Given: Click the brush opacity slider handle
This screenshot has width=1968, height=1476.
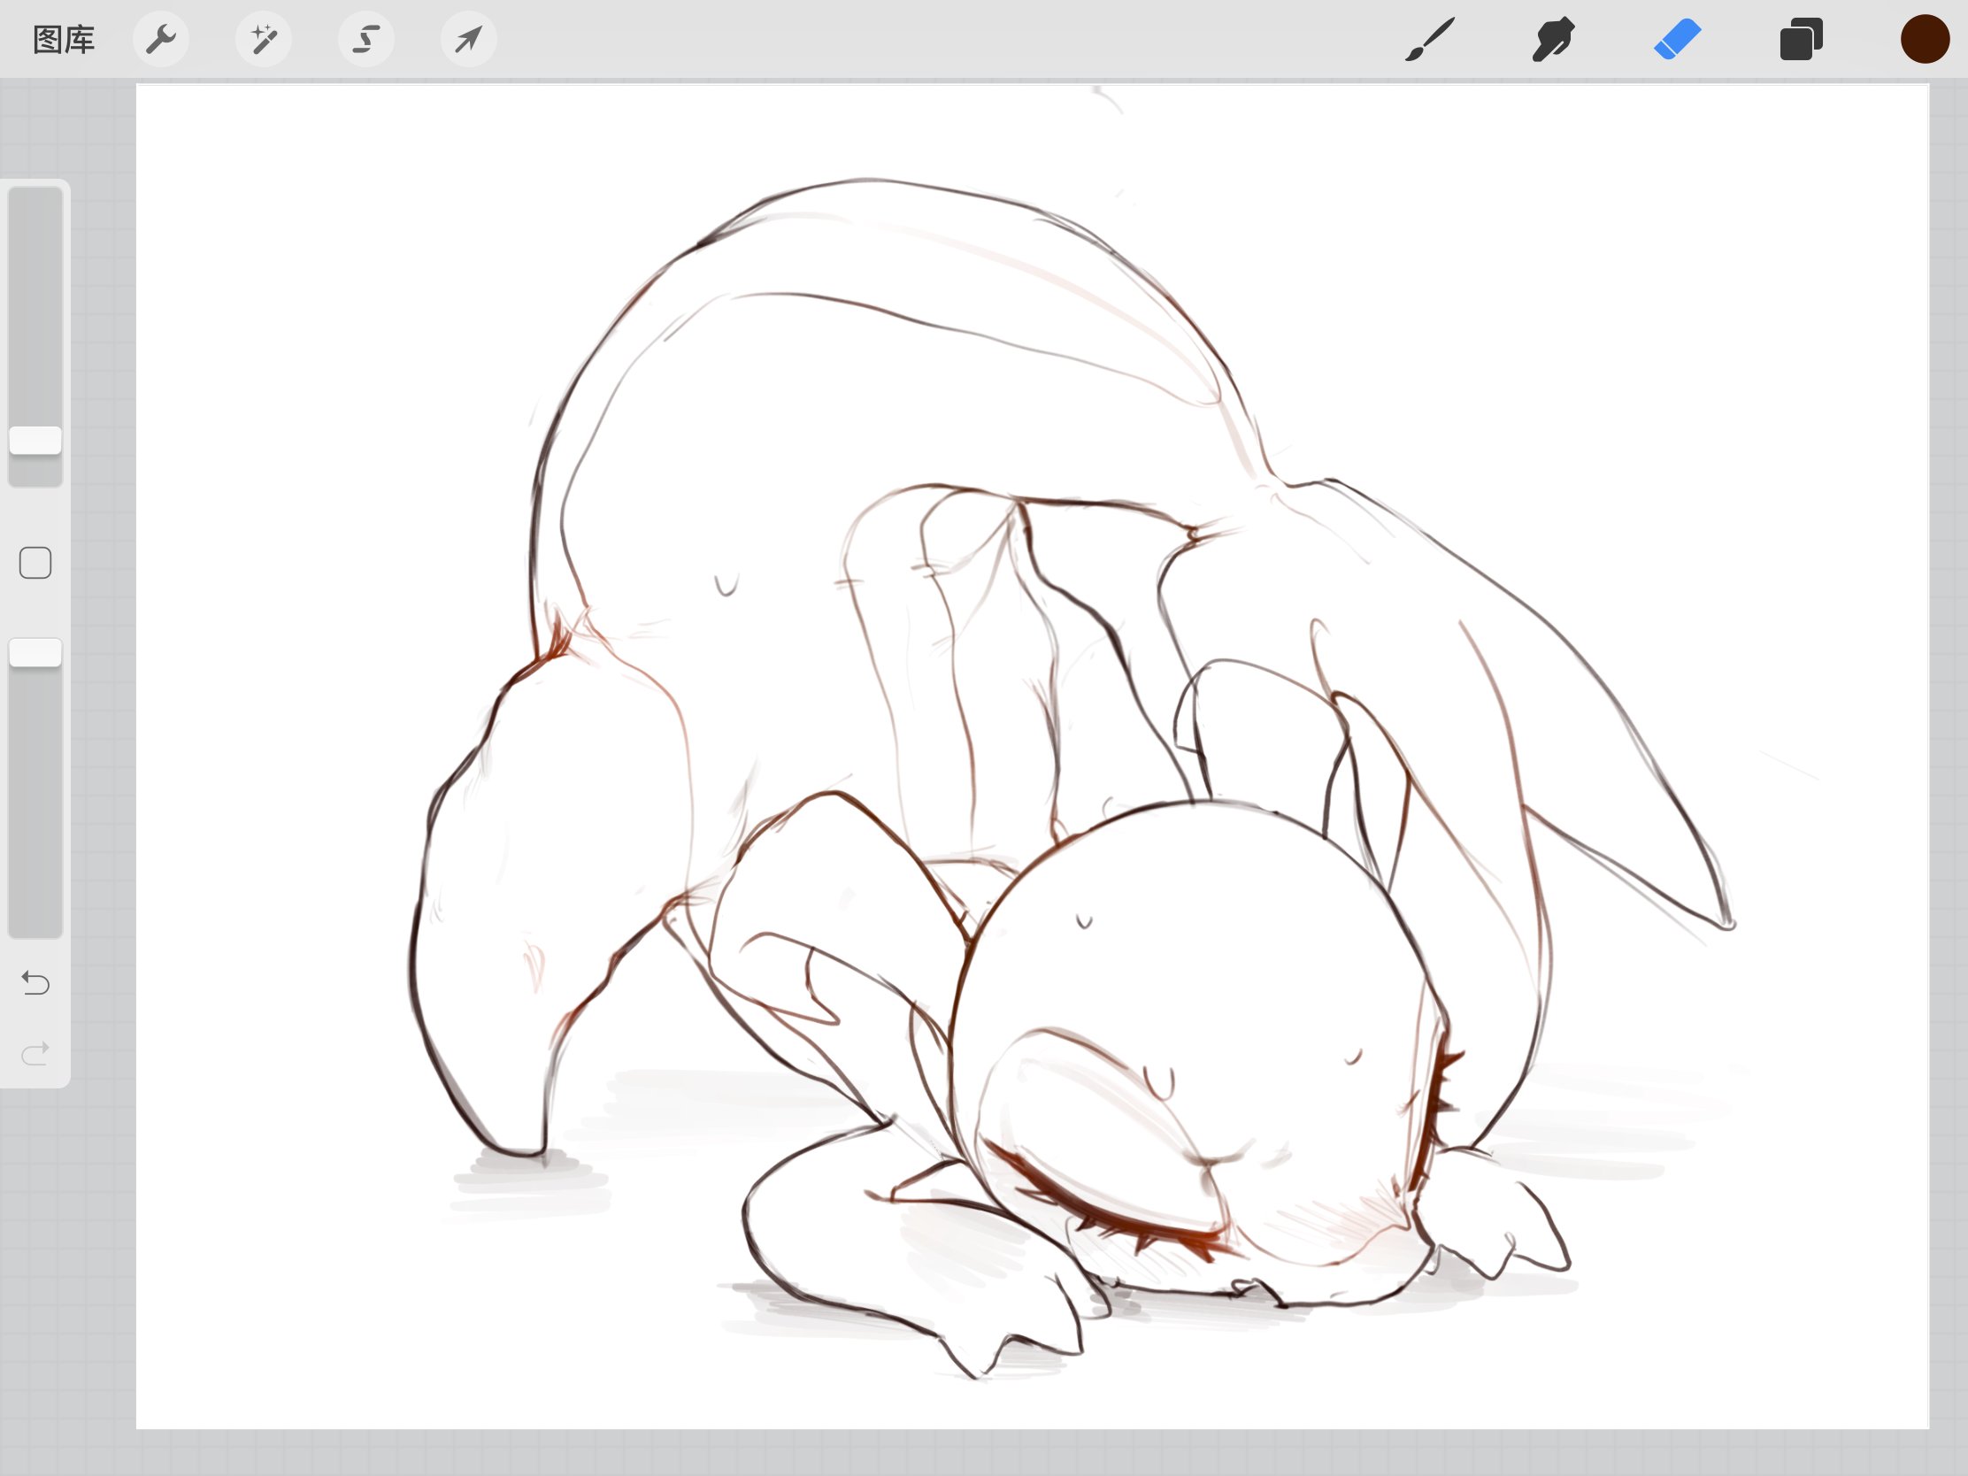Looking at the screenshot, I should [35, 652].
